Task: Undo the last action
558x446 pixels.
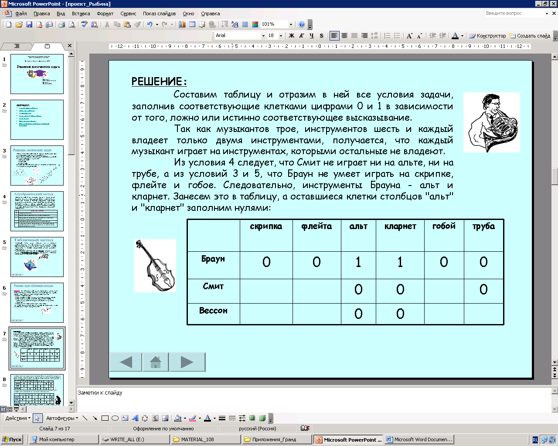Action: (150, 24)
